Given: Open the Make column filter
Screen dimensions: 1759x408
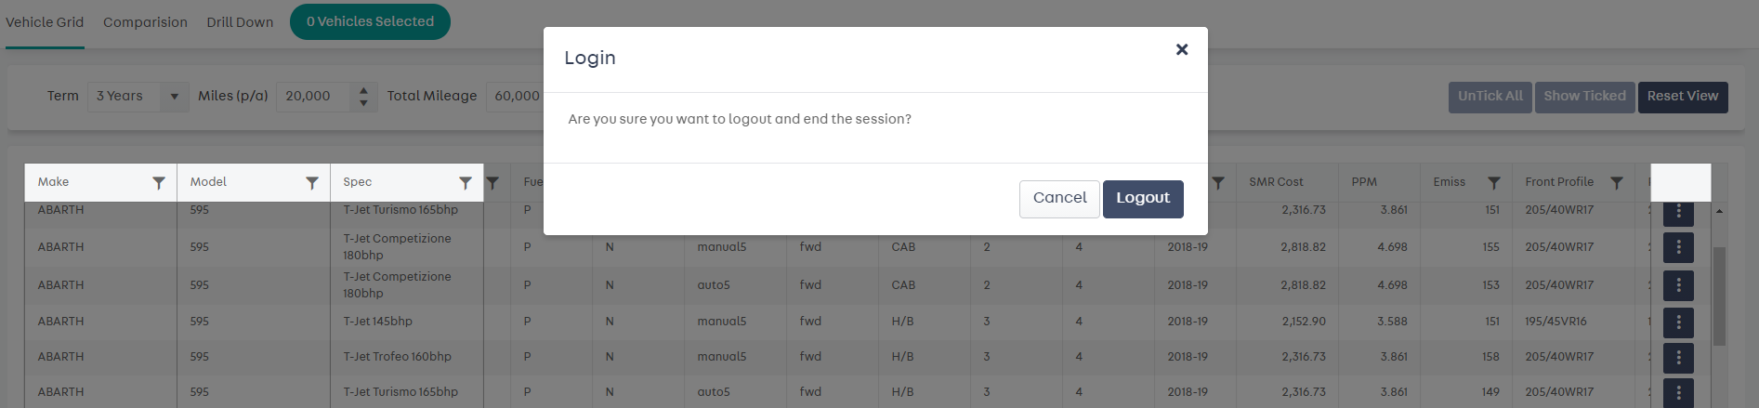Looking at the screenshot, I should click(159, 183).
